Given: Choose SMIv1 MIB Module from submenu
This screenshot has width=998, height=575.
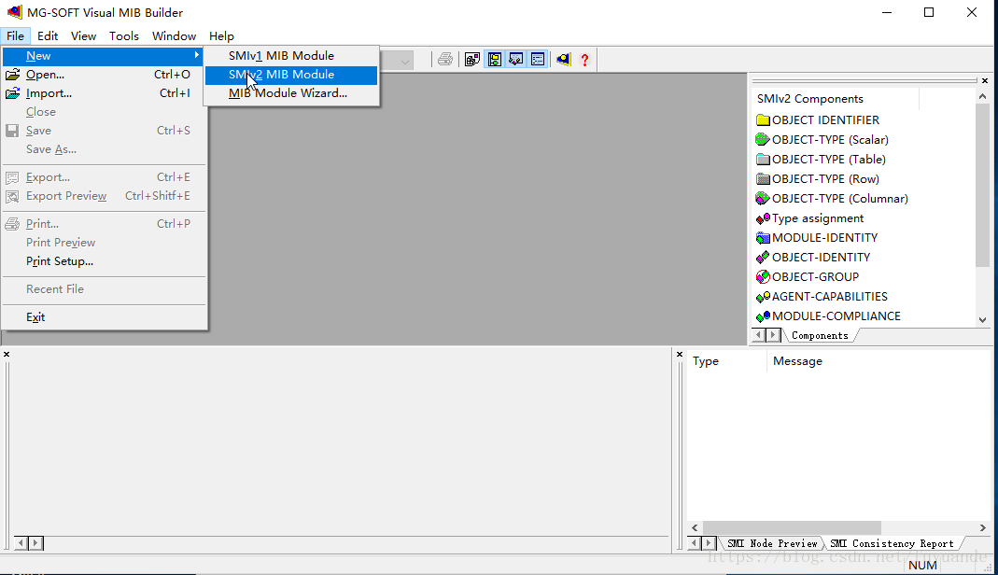Looking at the screenshot, I should coord(291,55).
